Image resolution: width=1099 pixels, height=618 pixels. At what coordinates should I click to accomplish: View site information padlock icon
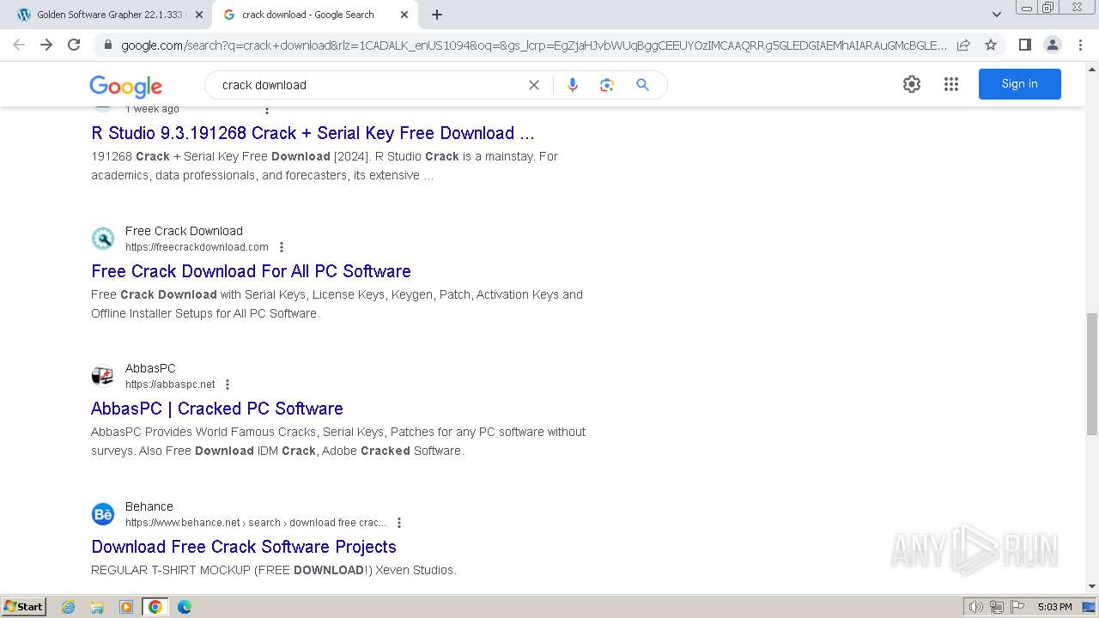click(x=107, y=45)
